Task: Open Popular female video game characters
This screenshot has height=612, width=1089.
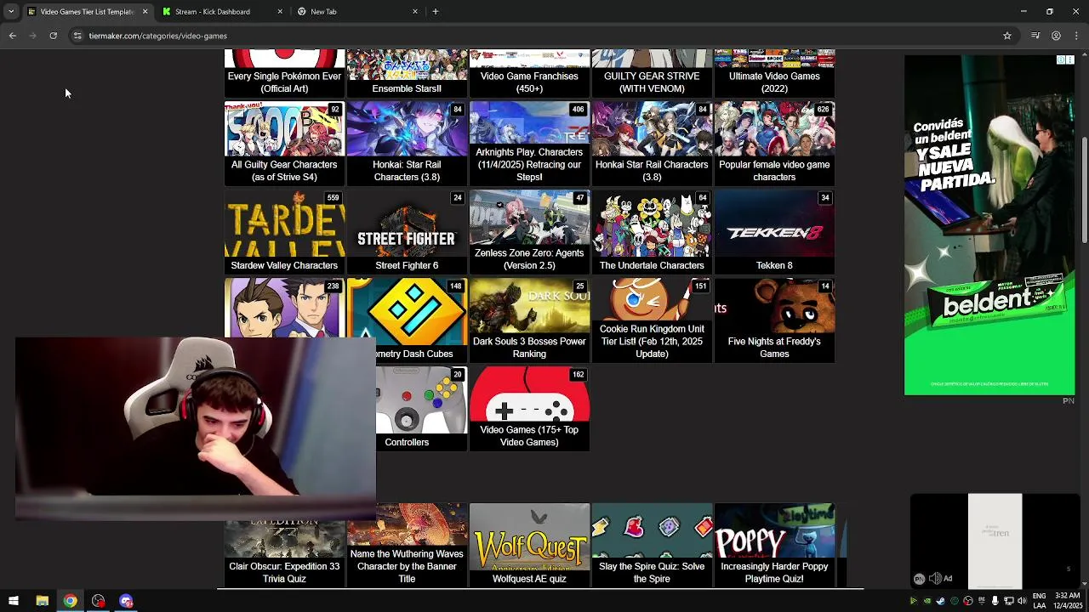Action: point(774,143)
